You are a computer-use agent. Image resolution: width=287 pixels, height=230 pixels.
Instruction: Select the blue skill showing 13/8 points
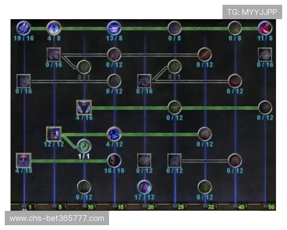114,28
